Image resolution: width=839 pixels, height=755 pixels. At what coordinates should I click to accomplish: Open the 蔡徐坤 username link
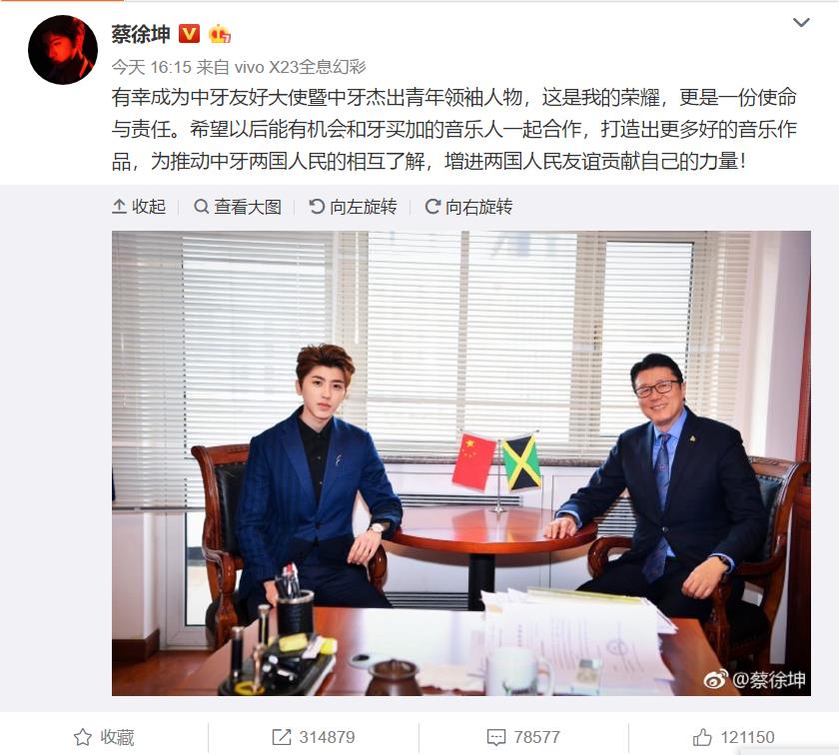141,34
